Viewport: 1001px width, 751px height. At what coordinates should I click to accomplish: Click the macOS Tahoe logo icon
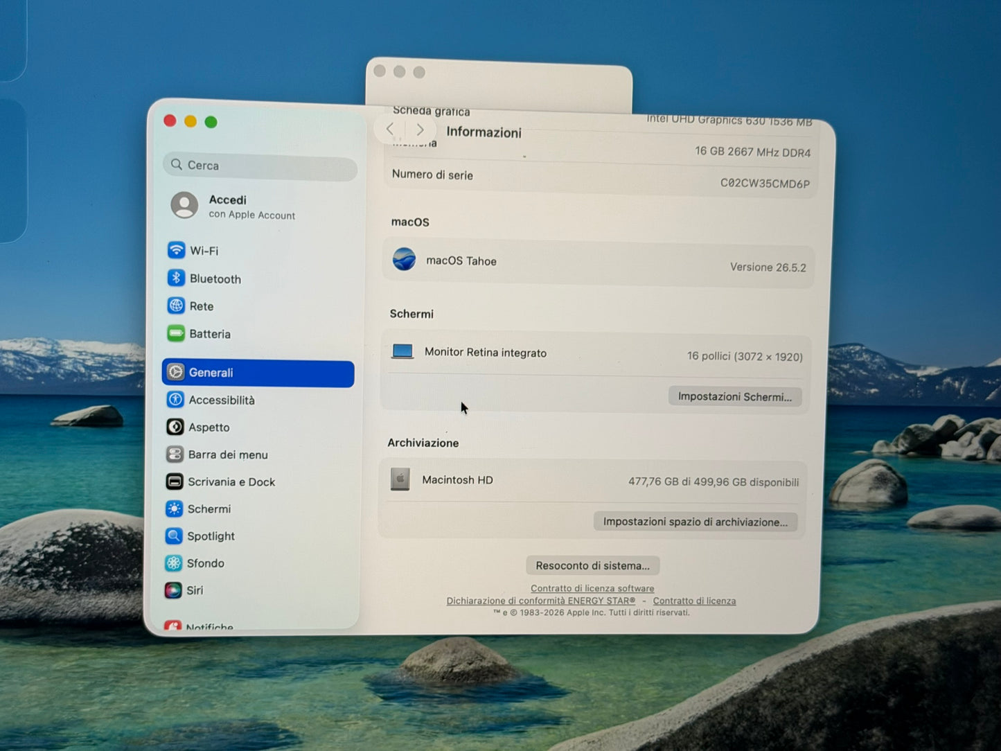click(405, 259)
